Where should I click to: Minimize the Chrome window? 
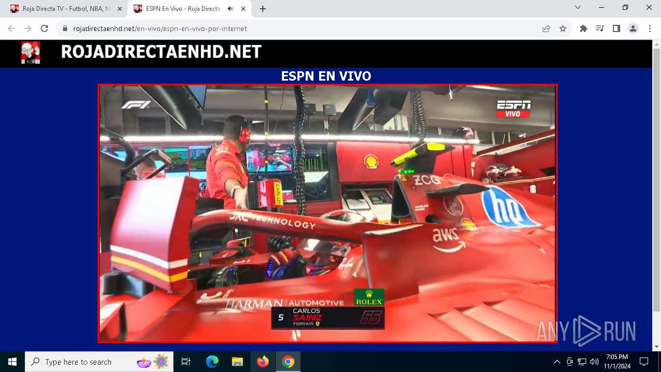(602, 8)
